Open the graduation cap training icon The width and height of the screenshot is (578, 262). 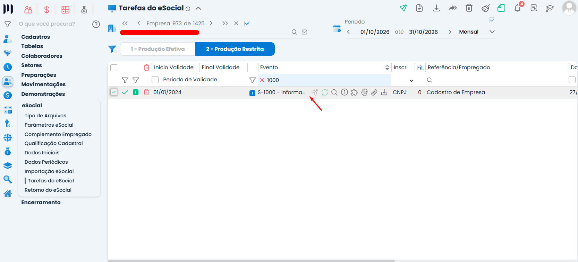550,8
